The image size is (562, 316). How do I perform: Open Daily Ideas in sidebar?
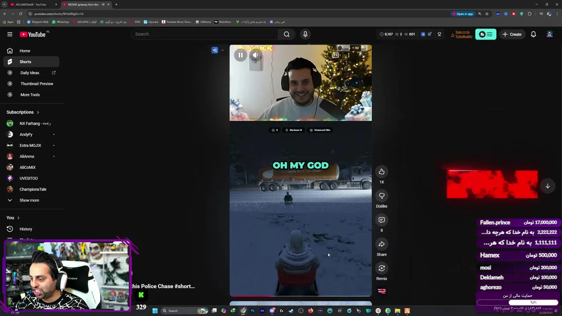31,73
